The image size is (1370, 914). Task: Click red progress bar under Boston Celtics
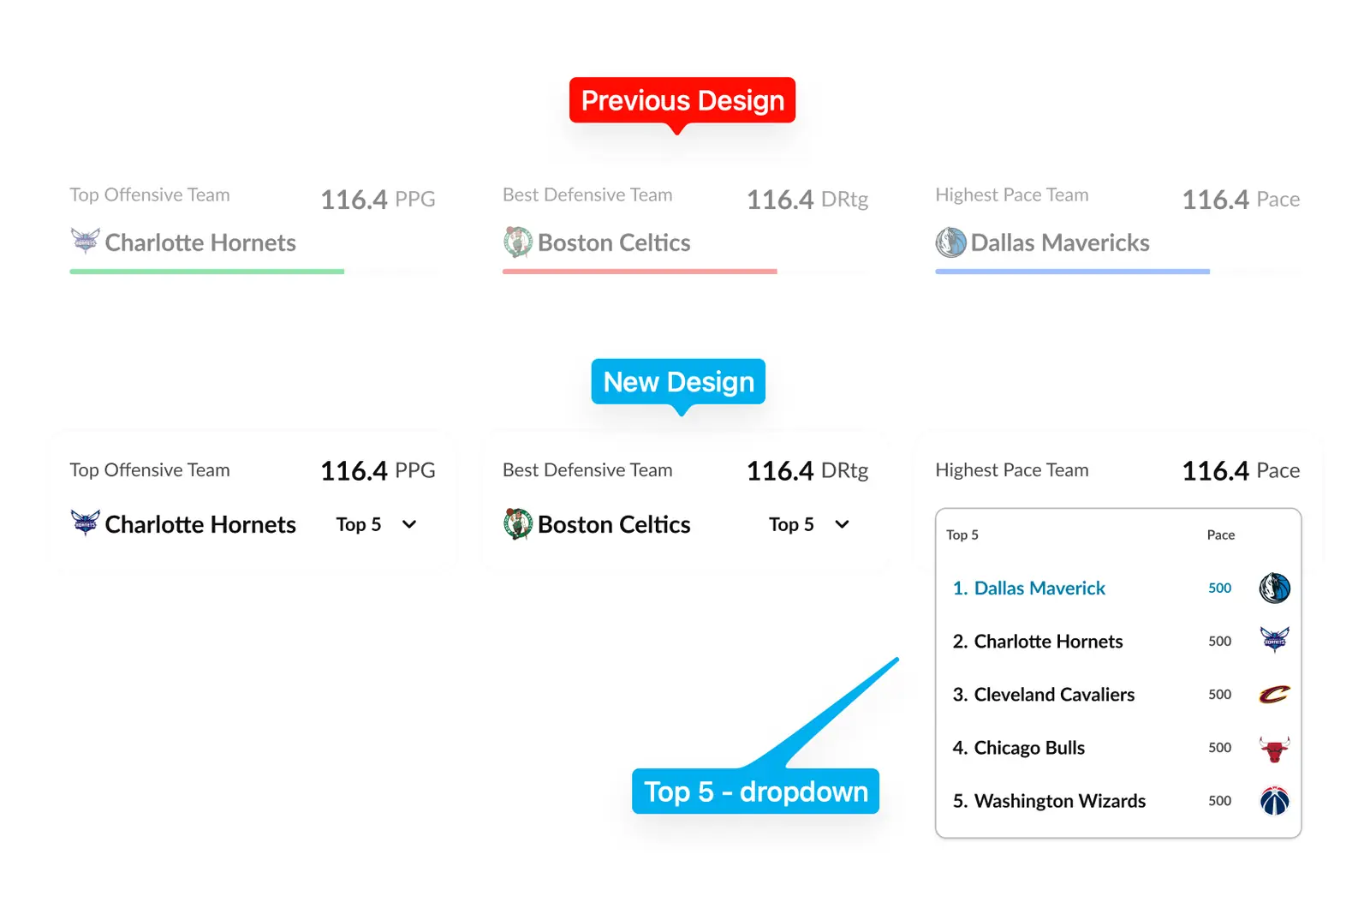pyautogui.click(x=640, y=272)
